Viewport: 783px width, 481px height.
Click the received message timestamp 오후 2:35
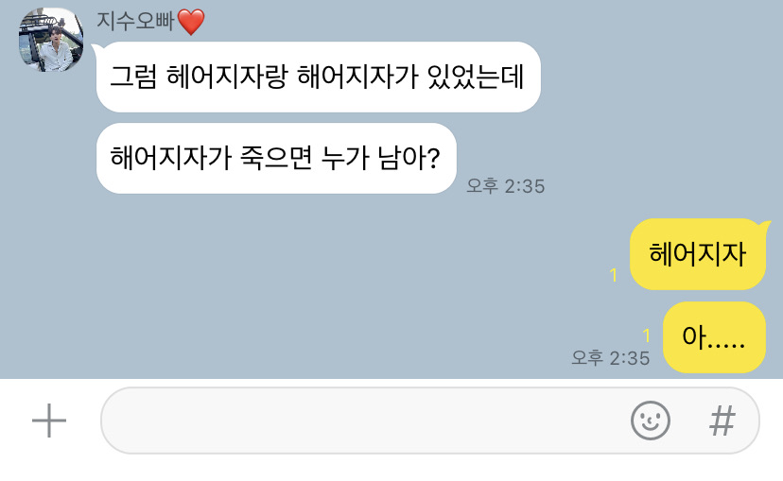(x=505, y=186)
